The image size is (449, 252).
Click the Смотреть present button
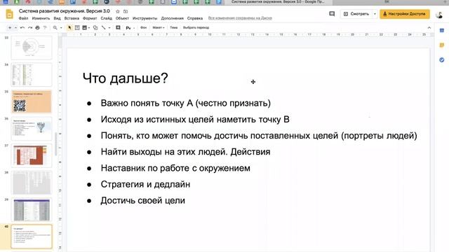point(356,14)
